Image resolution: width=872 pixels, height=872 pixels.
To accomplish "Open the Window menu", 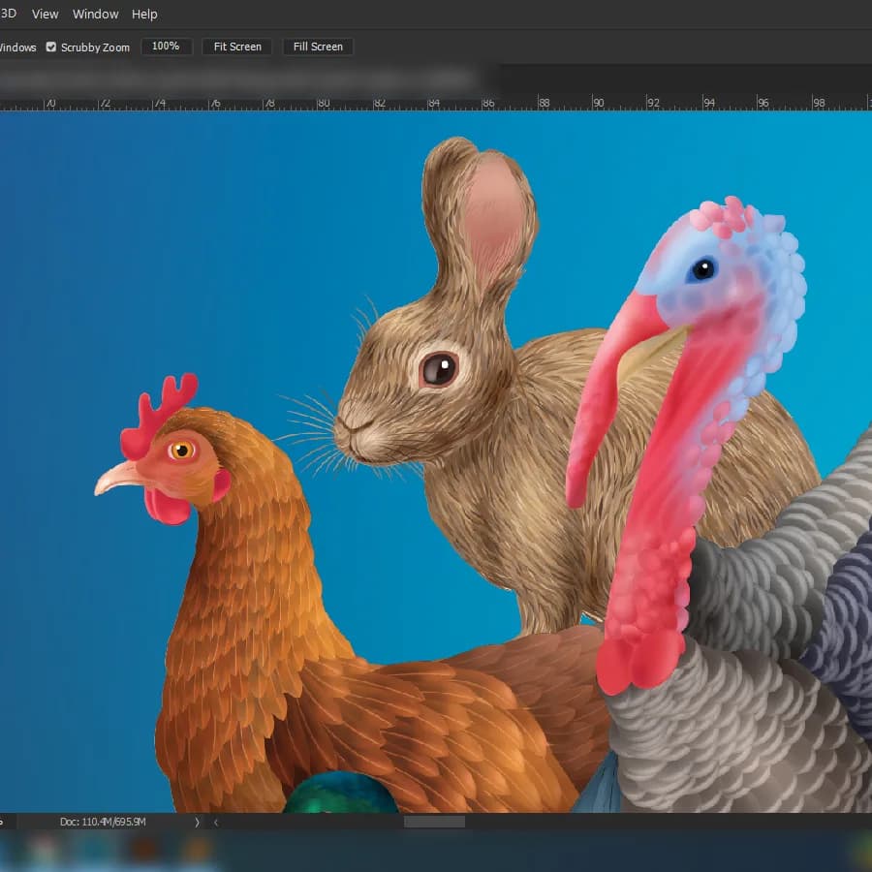I will [96, 15].
